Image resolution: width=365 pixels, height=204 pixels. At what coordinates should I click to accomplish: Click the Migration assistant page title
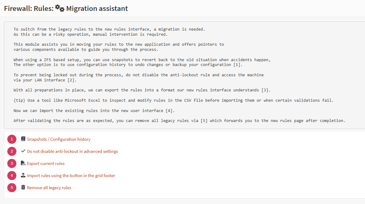pyautogui.click(x=97, y=8)
